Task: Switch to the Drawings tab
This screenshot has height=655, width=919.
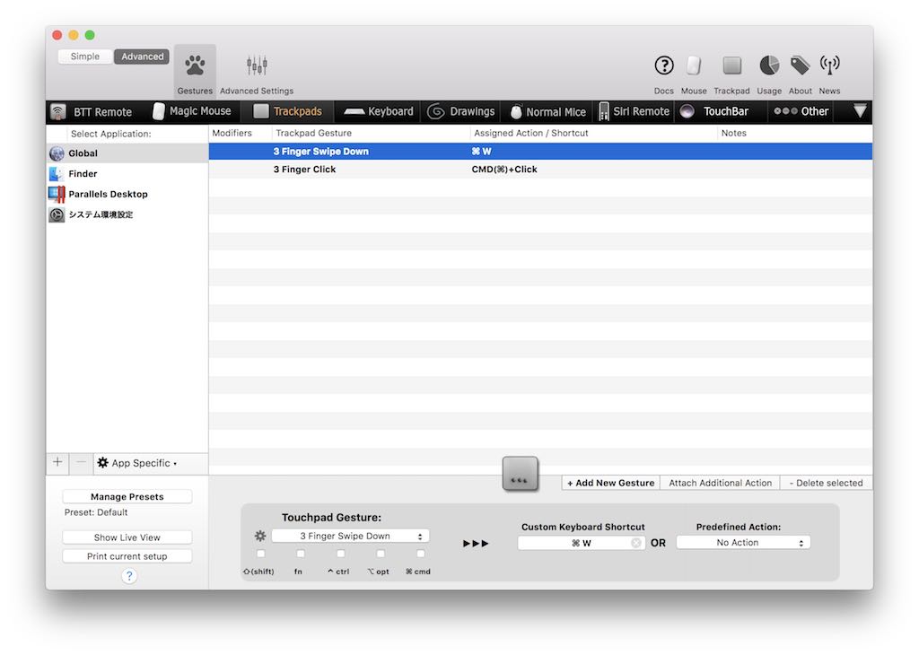Action: tap(461, 111)
